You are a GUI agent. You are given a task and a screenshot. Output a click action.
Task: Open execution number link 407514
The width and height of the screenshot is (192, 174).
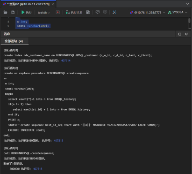[x=66, y=61]
